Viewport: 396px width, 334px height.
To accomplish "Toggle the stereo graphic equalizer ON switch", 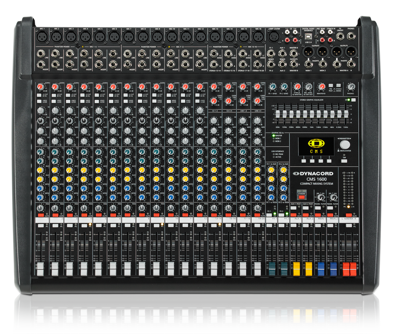I will click(x=354, y=100).
